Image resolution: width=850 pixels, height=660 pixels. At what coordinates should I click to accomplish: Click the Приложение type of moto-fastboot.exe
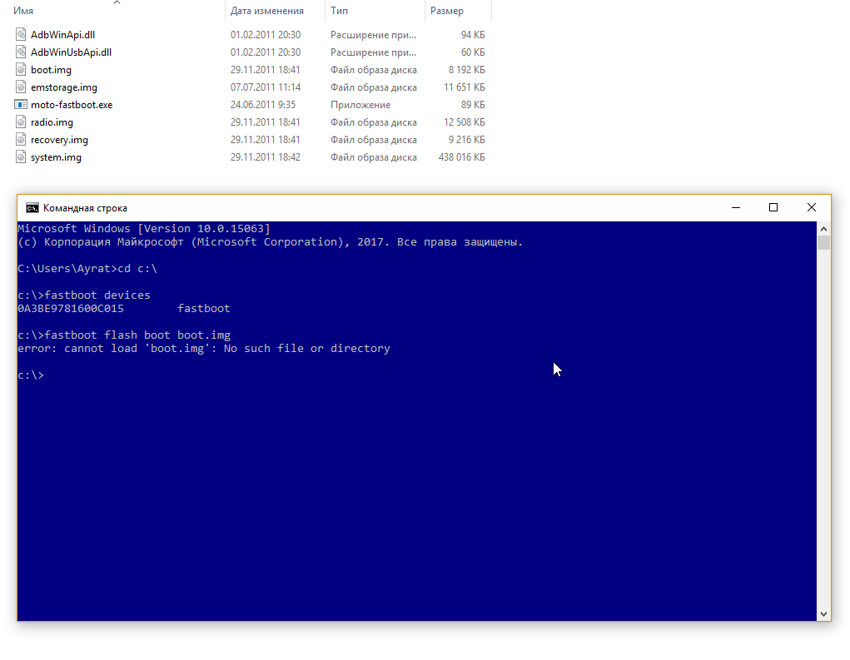click(x=360, y=105)
